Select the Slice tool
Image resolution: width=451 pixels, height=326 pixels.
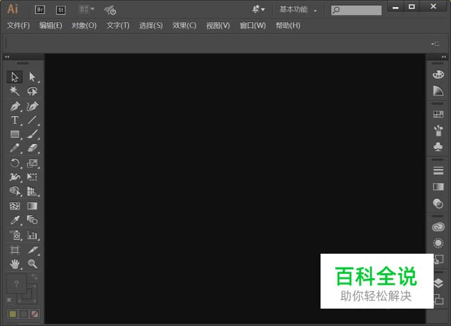click(32, 250)
